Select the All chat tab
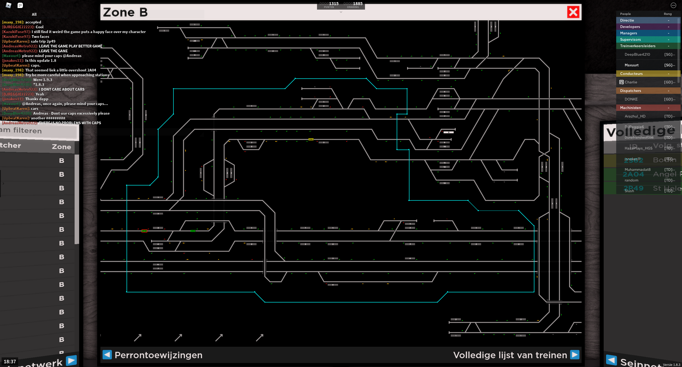This screenshot has height=367, width=682. click(34, 14)
